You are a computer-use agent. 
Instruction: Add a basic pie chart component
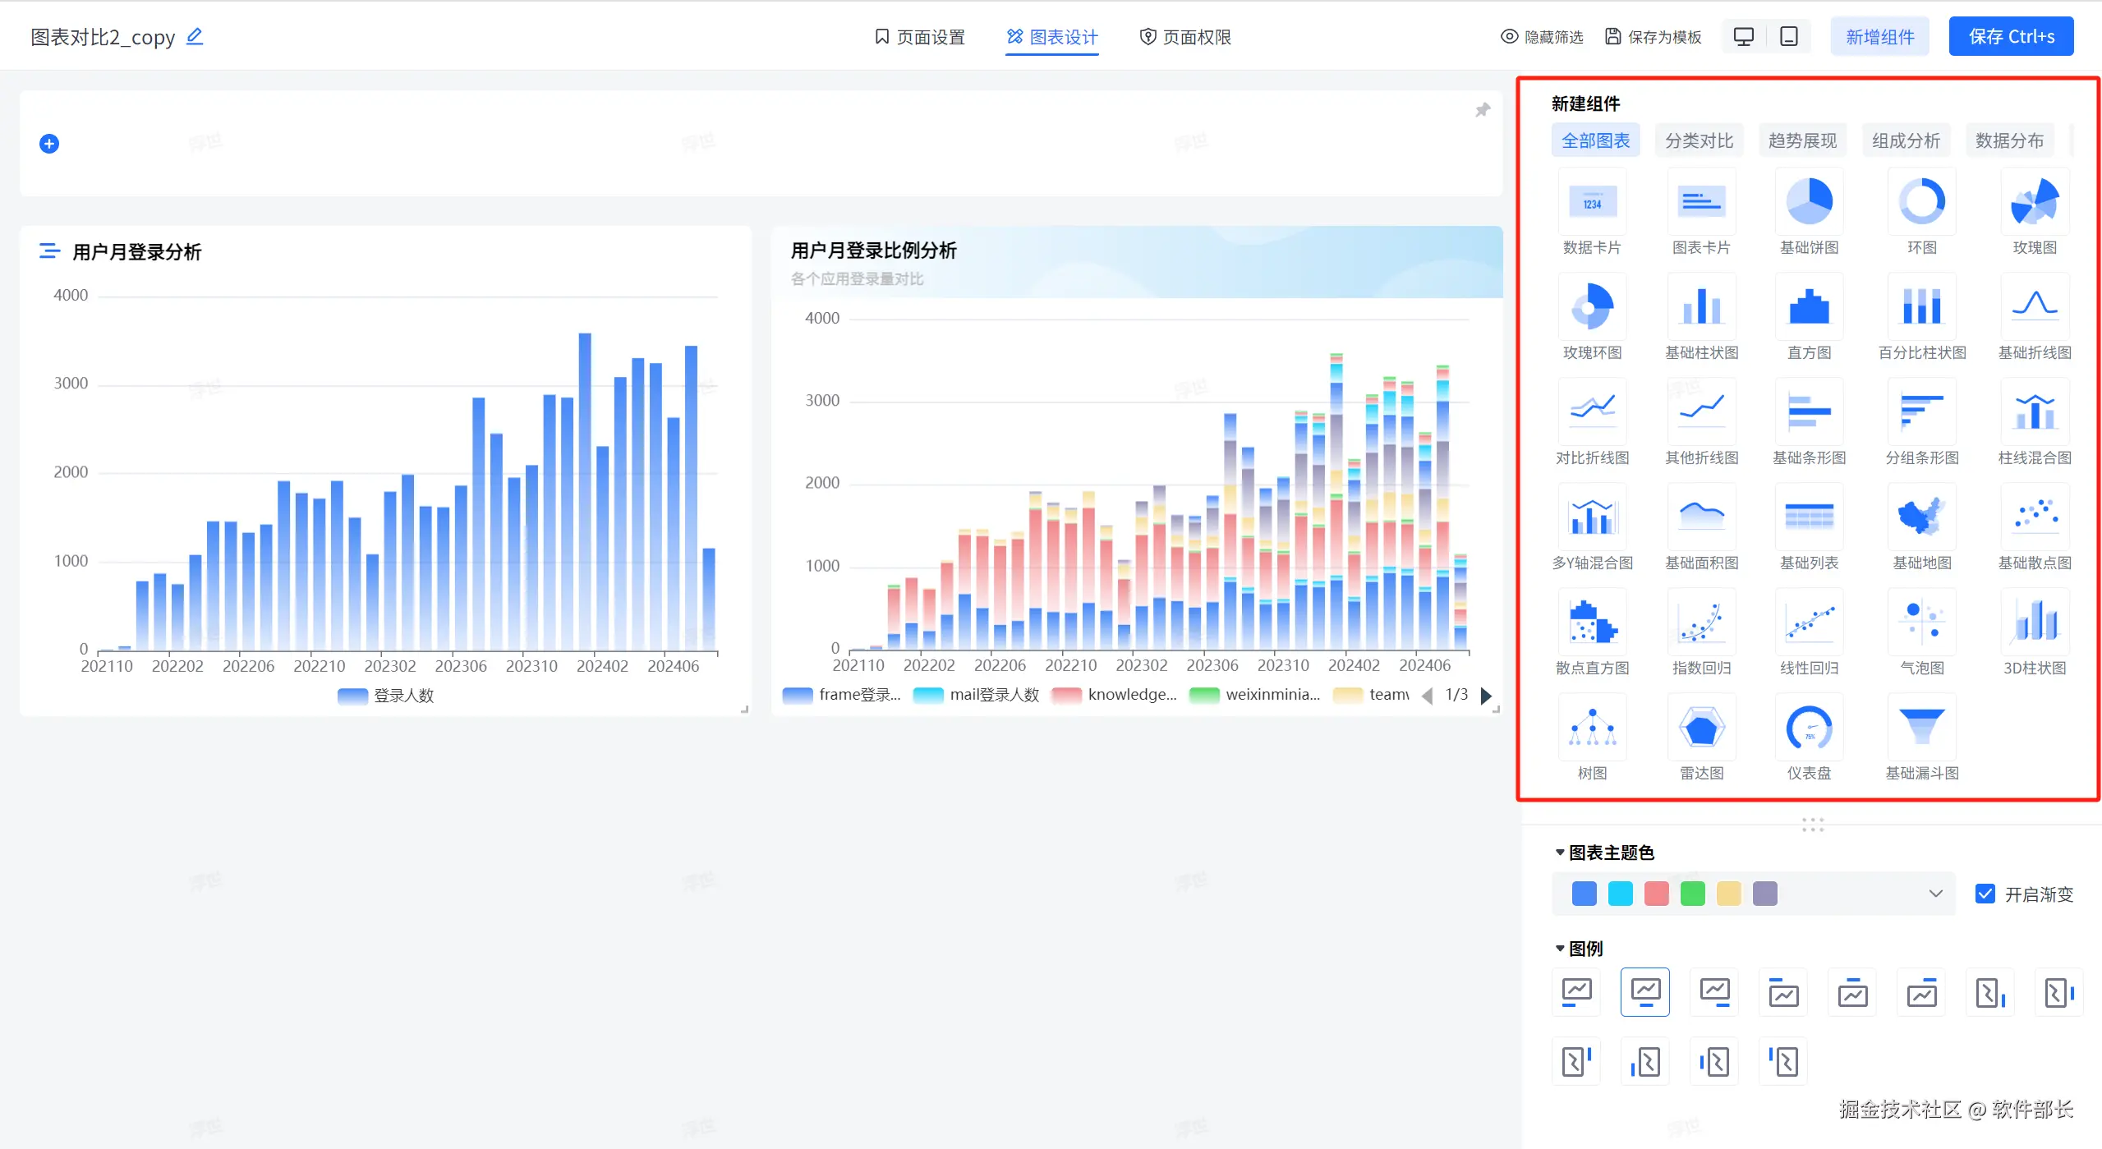click(1809, 202)
